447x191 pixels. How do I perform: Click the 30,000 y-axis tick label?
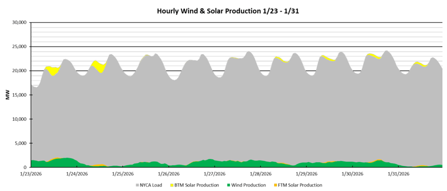(19, 22)
